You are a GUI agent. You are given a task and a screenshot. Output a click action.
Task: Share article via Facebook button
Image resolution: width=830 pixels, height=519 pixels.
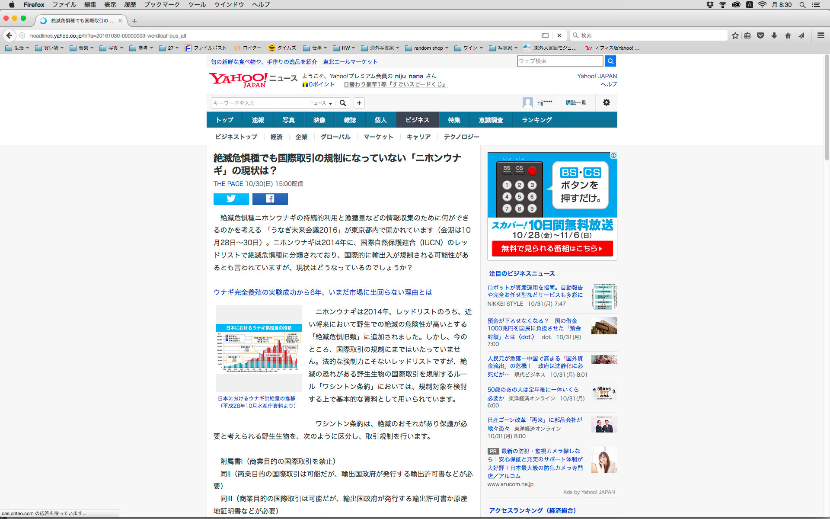pyautogui.click(x=270, y=199)
